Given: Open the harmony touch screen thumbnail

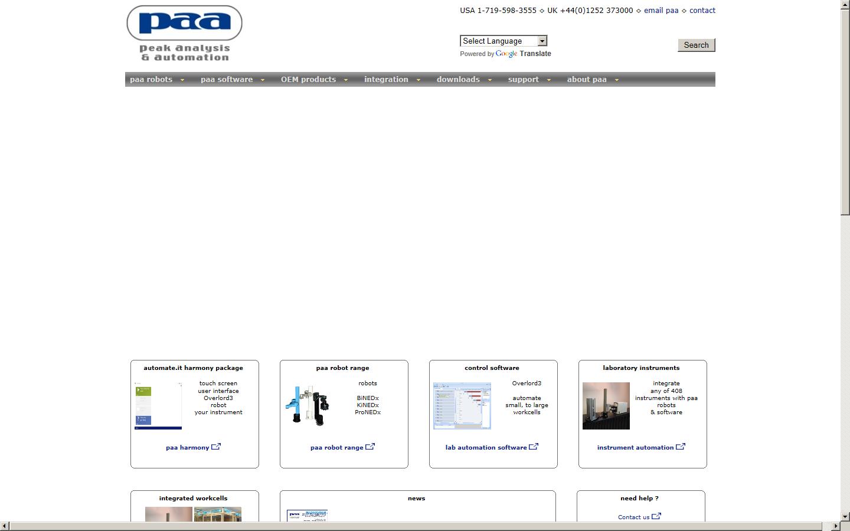Looking at the screenshot, I should (158, 405).
